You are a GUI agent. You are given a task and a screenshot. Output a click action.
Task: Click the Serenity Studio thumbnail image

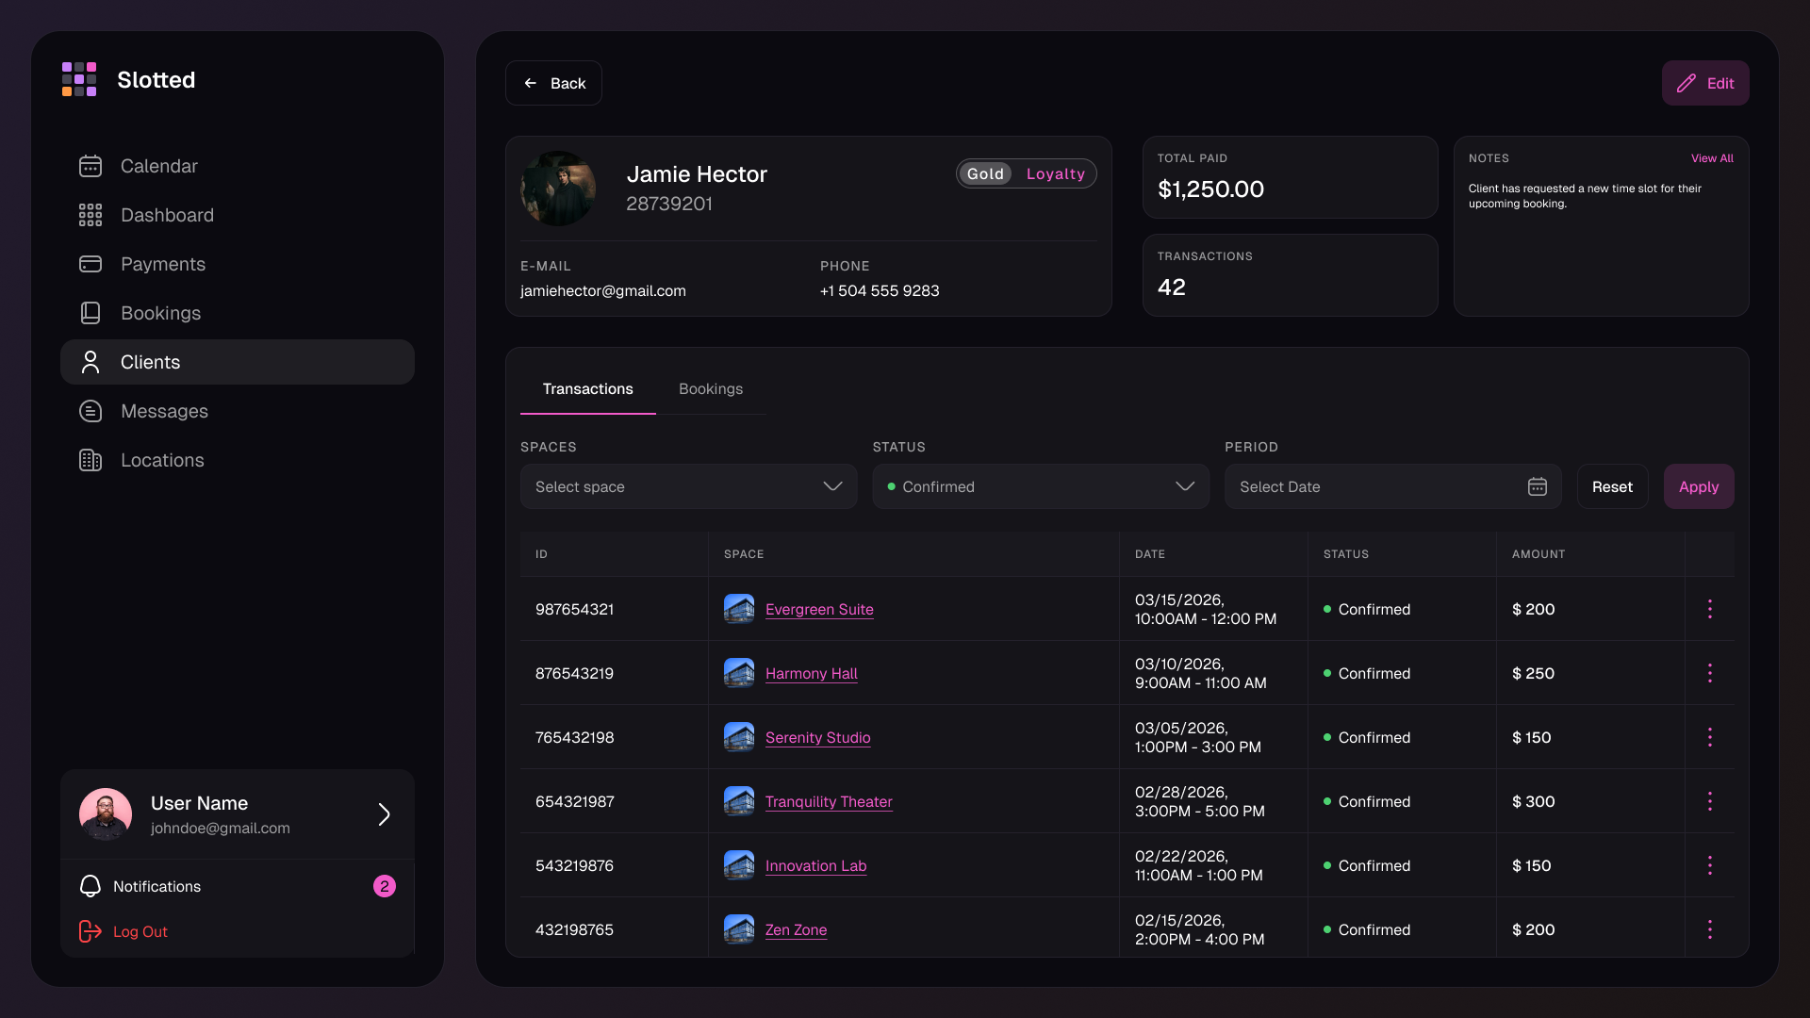pos(739,737)
